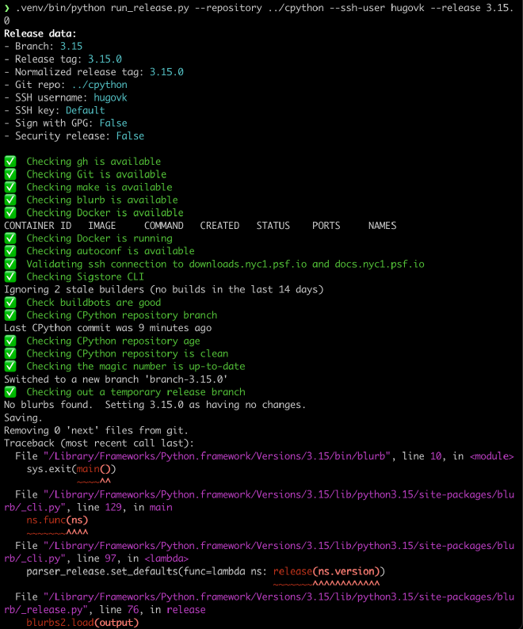Select 'Last CPython commit was 9 minutes ago'
This screenshot has width=523, height=629.
(x=108, y=328)
